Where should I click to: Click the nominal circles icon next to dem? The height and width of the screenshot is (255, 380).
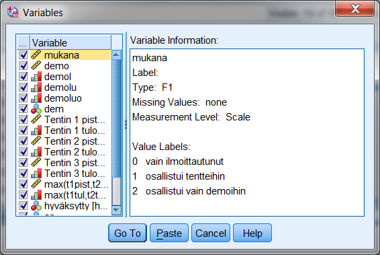[36, 109]
